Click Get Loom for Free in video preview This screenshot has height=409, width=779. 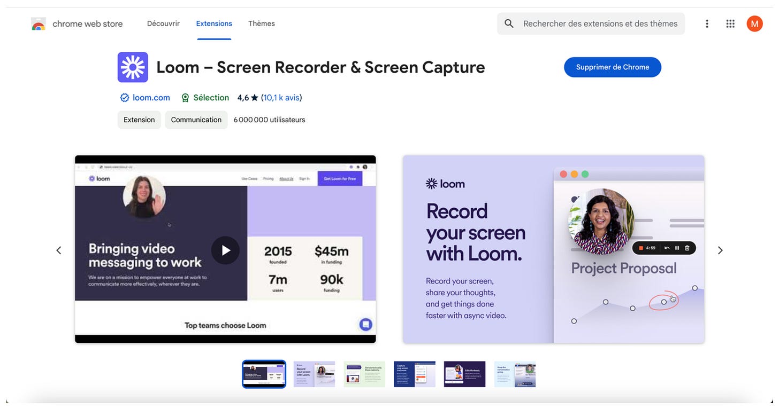tap(340, 178)
